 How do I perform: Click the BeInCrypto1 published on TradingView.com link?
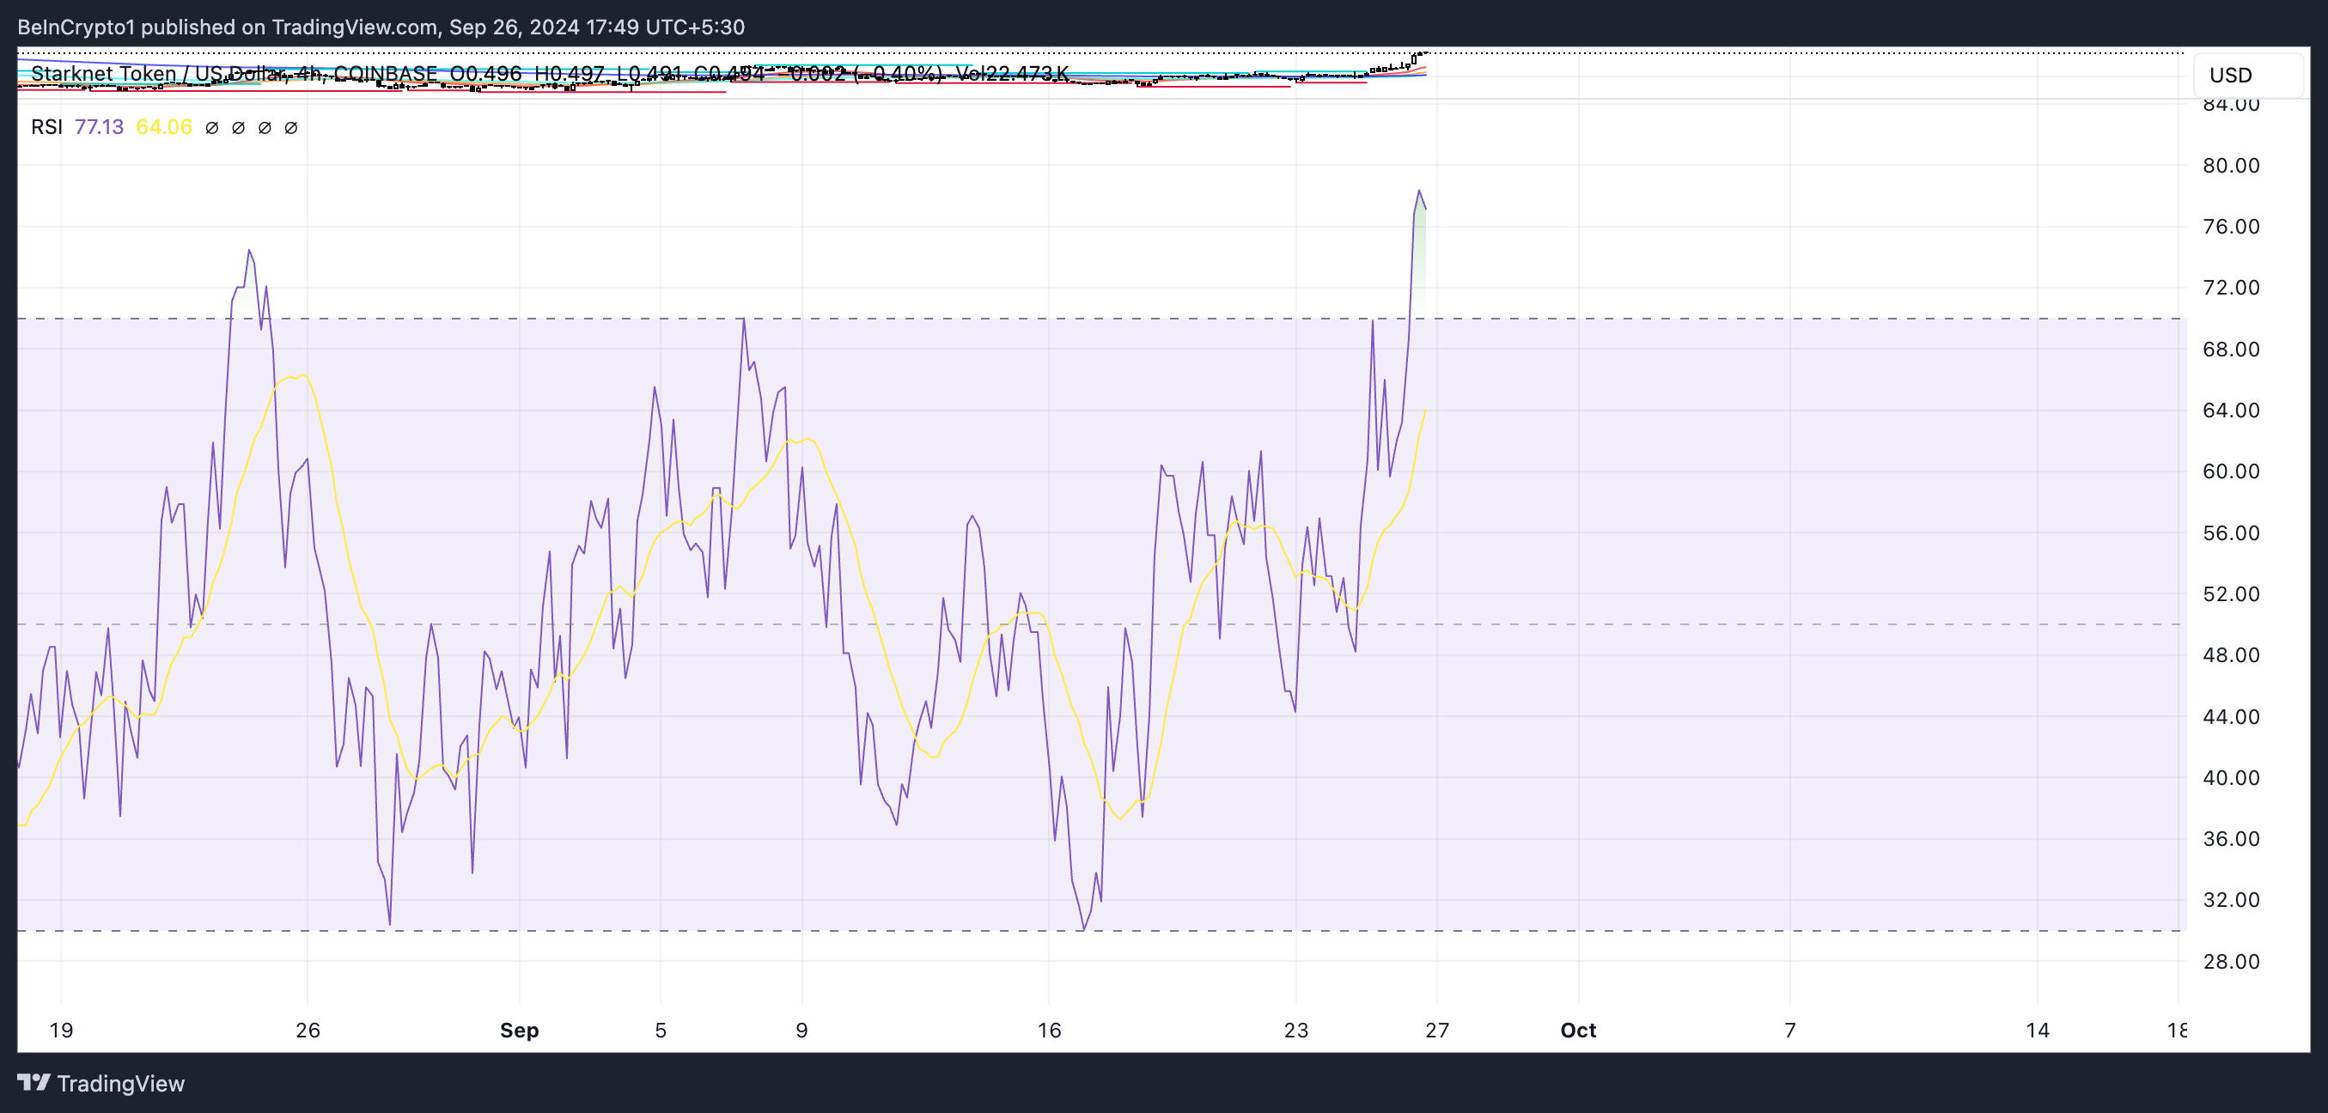(x=380, y=27)
